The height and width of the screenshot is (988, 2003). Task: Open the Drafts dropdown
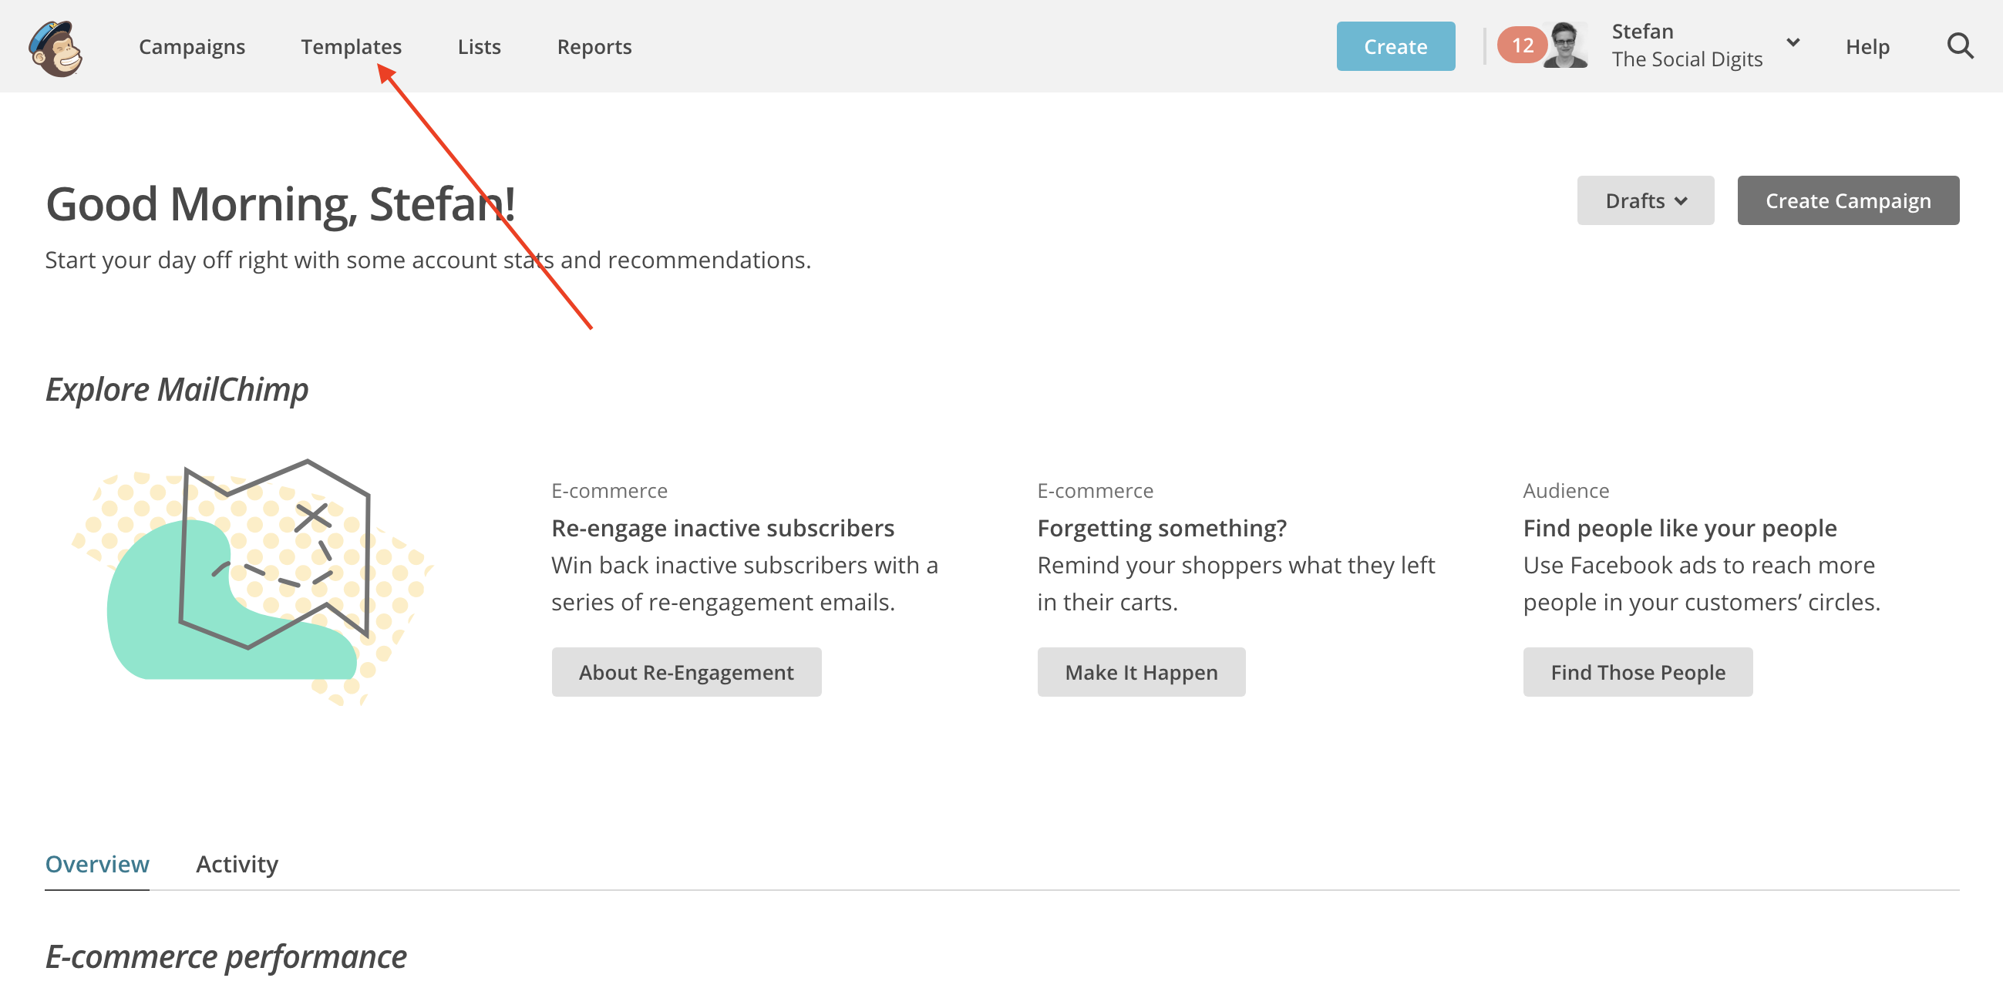(x=1644, y=200)
